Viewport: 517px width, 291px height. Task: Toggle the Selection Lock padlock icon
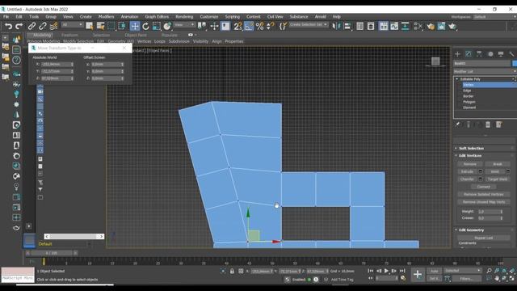(x=232, y=271)
